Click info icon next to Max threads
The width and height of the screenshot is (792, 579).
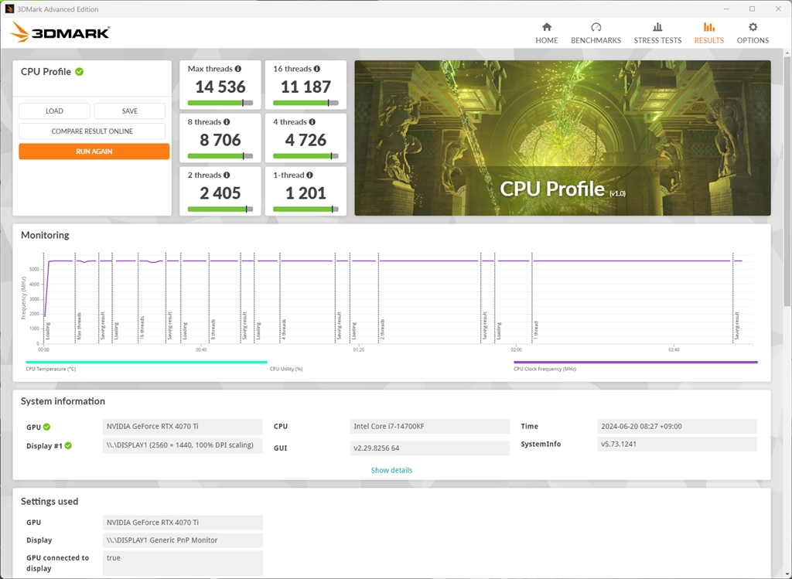click(238, 69)
